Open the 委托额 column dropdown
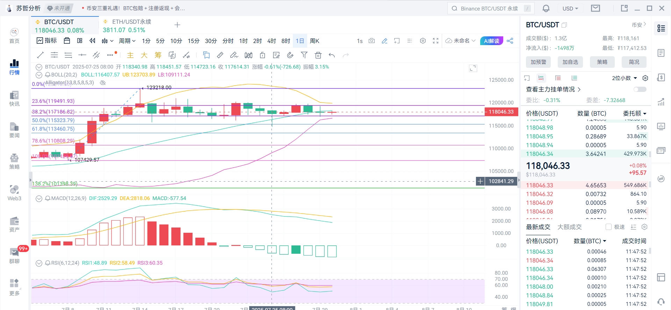 pos(635,113)
